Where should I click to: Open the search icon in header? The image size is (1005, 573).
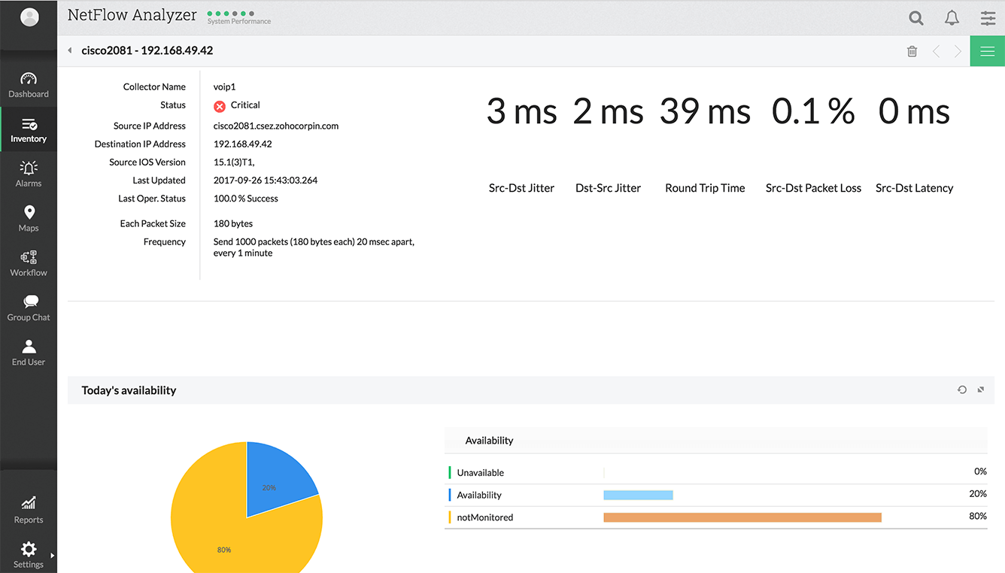click(915, 18)
